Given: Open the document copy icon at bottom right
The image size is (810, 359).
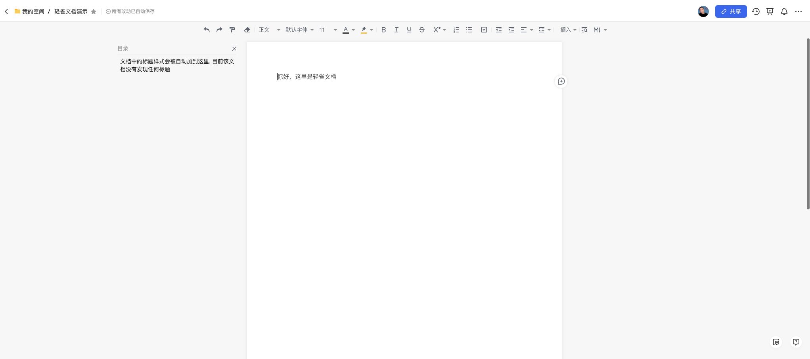Looking at the screenshot, I should [x=776, y=342].
